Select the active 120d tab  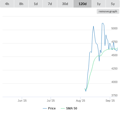click(83, 4)
